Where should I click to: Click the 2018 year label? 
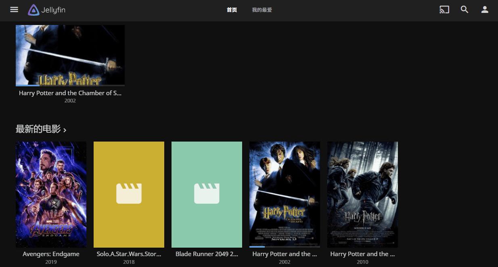coord(129,262)
